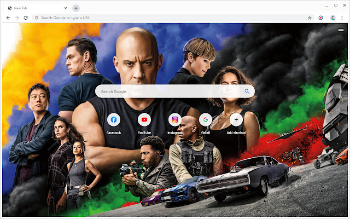Reload the page with the refresh icon
The height and width of the screenshot is (219, 350).
pyautogui.click(x=26, y=18)
